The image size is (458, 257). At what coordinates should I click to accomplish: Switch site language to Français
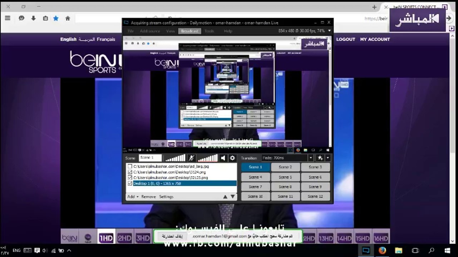(x=106, y=39)
